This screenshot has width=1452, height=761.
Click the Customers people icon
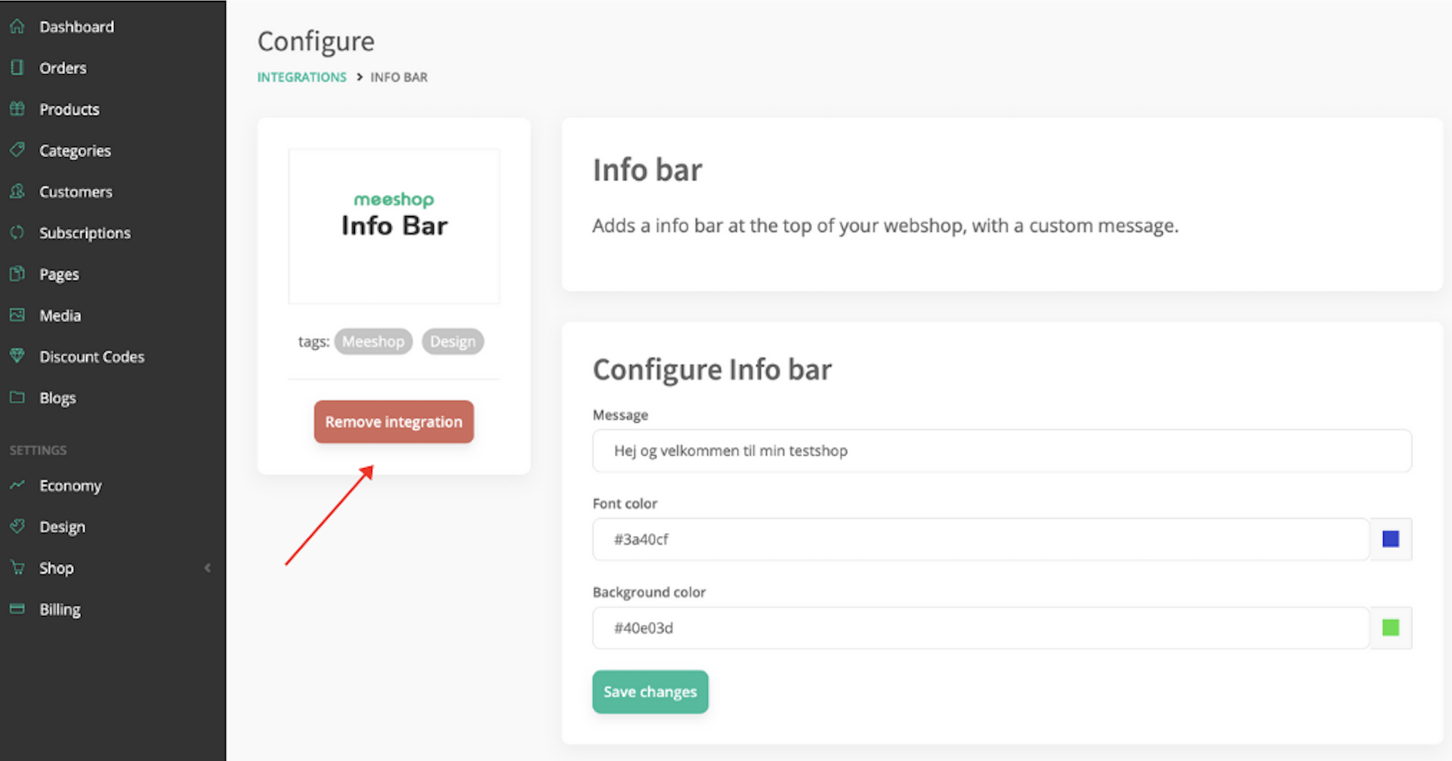tap(17, 191)
